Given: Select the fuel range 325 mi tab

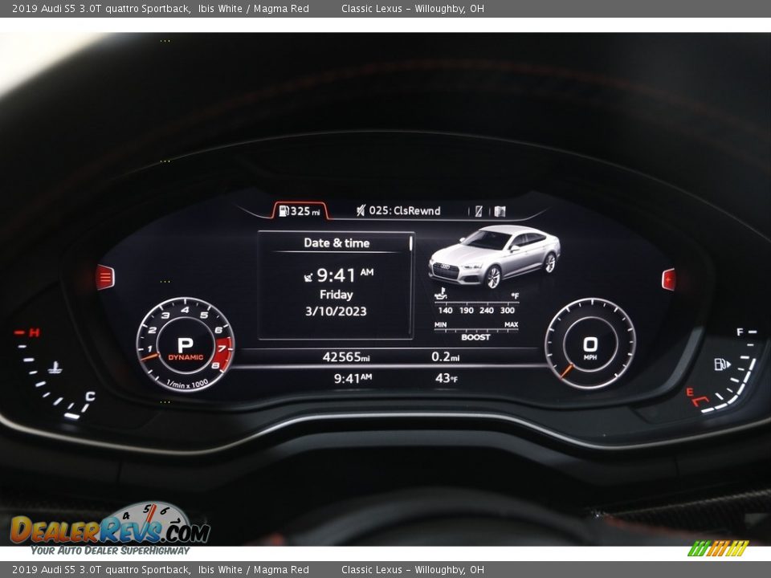Looking at the screenshot, I should coord(300,211).
